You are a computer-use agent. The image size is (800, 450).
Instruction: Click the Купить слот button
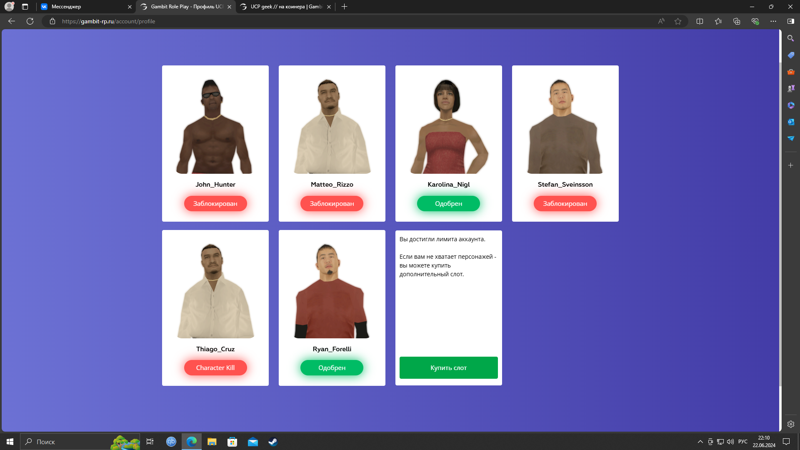pyautogui.click(x=448, y=367)
